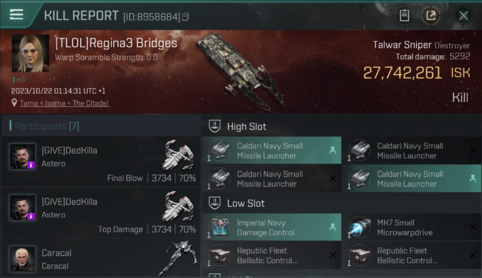View the Caracal pilot portrait
The image size is (482, 278).
pos(23,259)
